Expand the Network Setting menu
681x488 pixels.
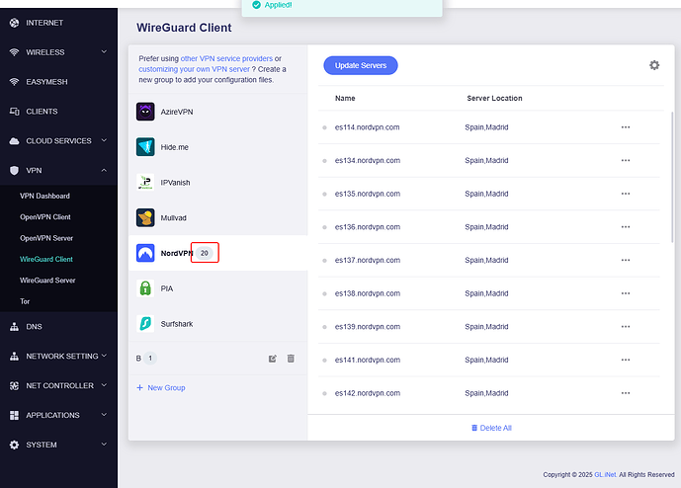[x=104, y=356]
